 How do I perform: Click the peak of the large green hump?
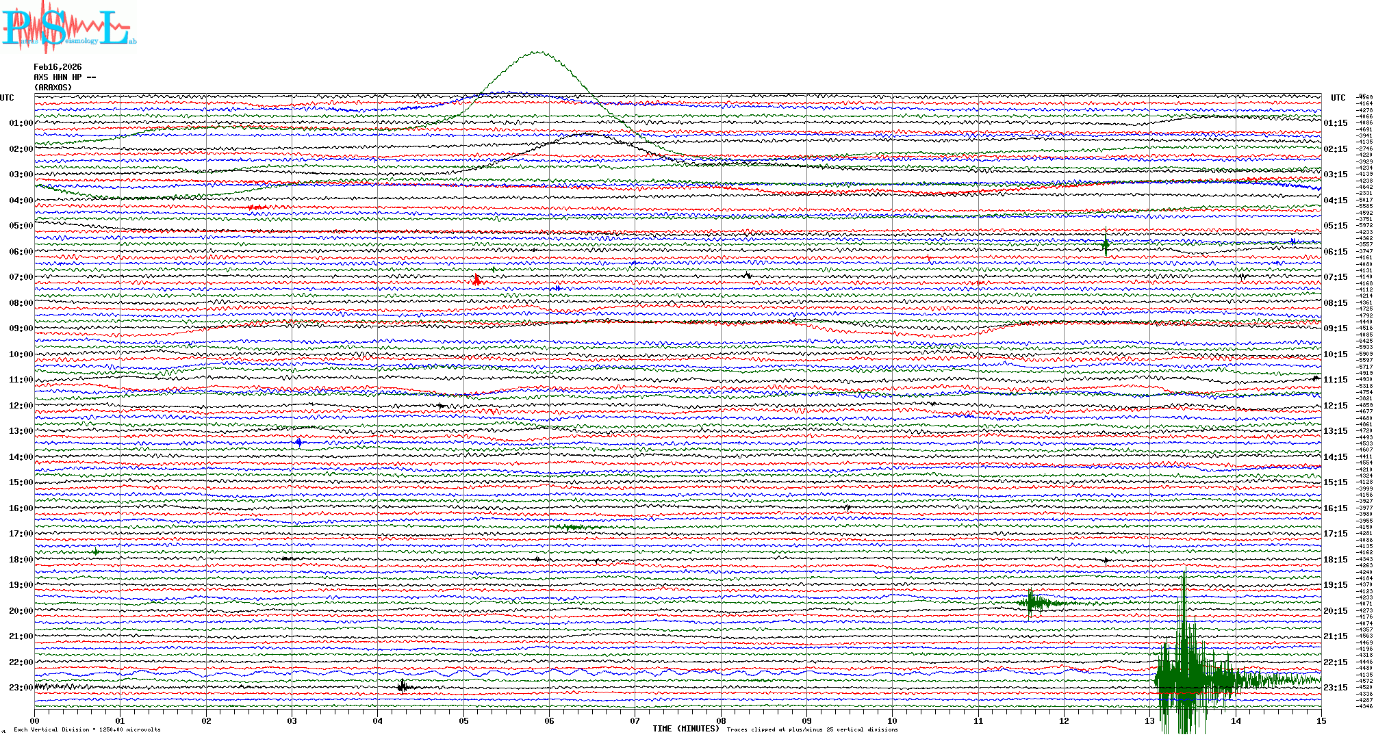(537, 52)
